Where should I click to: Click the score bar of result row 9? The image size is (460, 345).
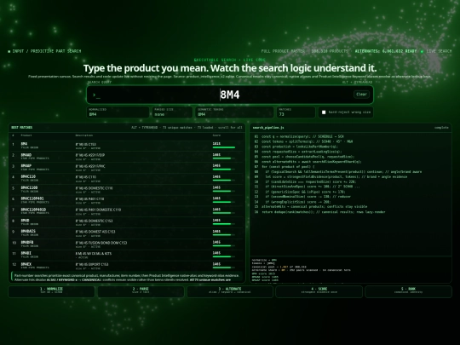[224, 235]
